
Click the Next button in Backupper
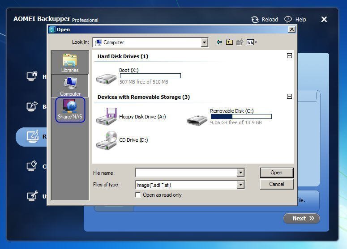301,218
